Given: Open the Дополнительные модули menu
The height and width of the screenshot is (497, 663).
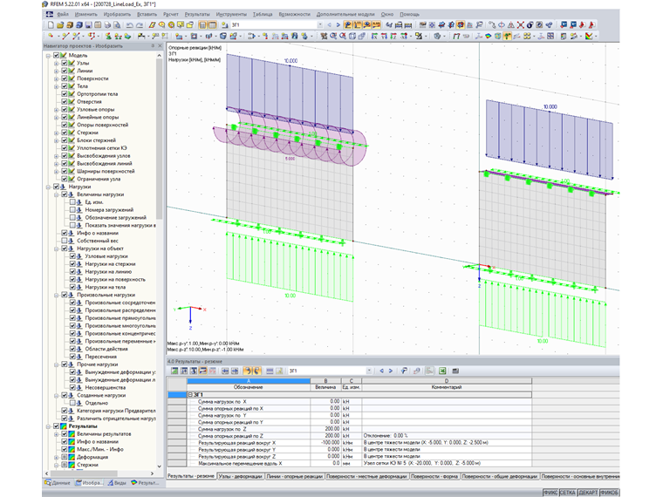Looking at the screenshot, I should 345,14.
